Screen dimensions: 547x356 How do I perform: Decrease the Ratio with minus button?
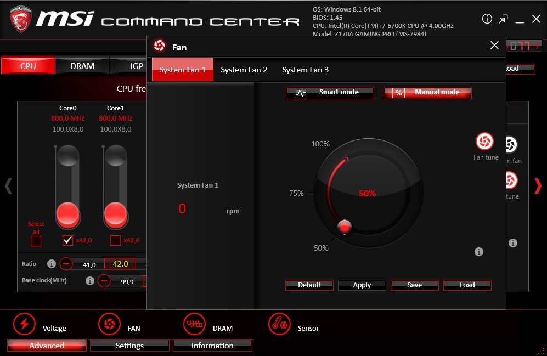pos(66,264)
